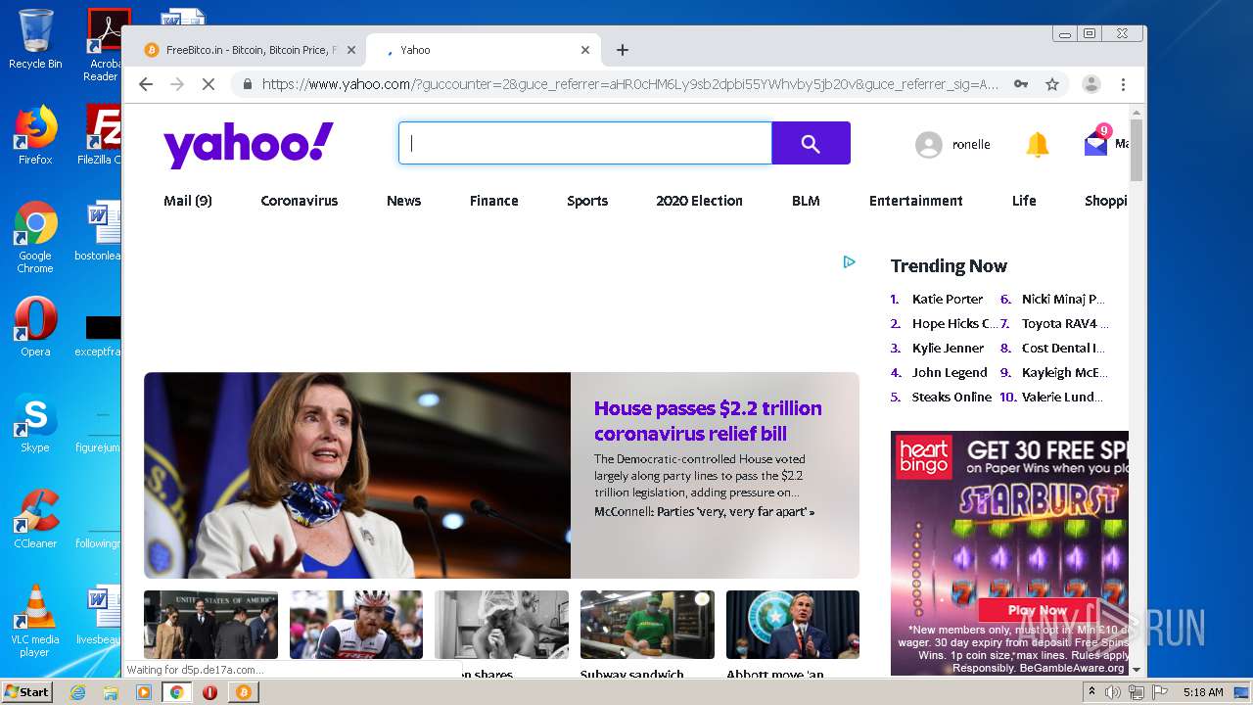
Task: Click the AdChoices icon
Action: click(x=849, y=261)
